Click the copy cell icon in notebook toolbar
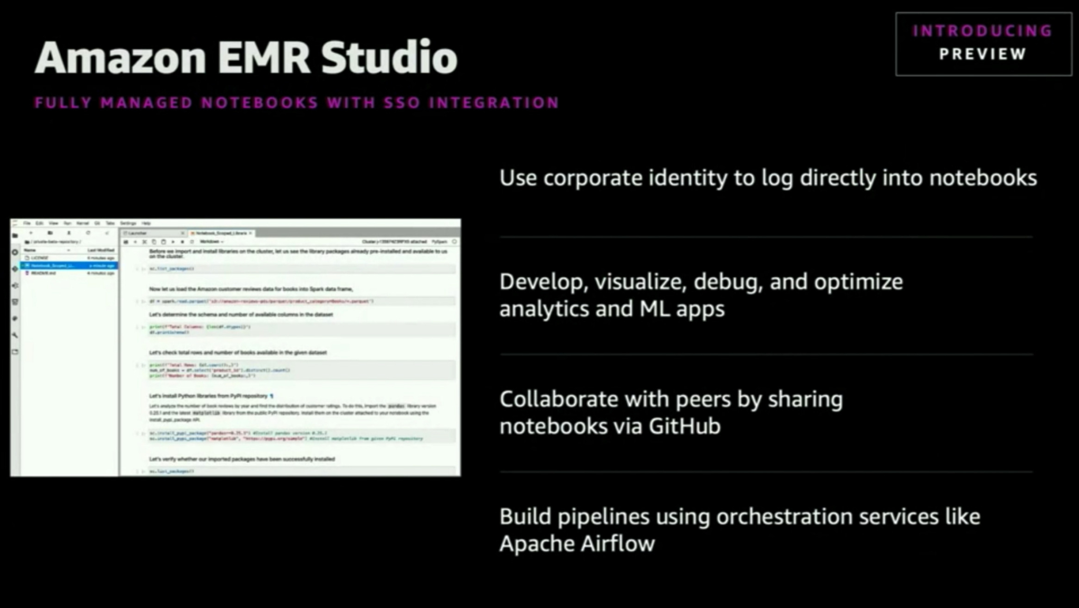 coord(153,241)
